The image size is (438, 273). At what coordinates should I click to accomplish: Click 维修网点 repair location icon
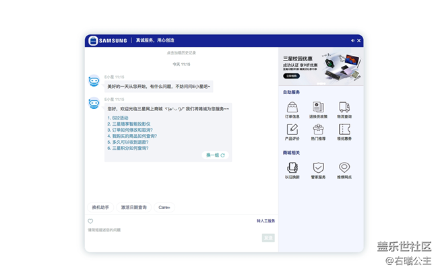[x=344, y=168]
